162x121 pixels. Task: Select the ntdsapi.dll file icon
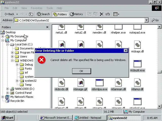click(137, 45)
